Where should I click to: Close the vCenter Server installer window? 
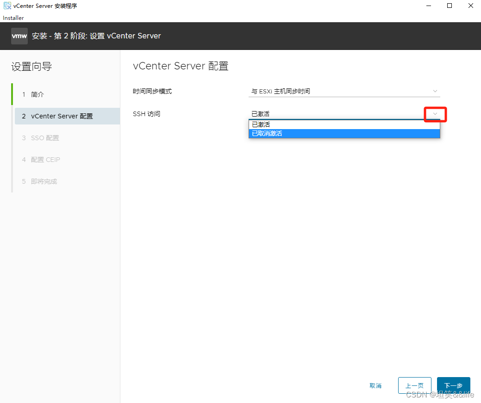[470, 6]
